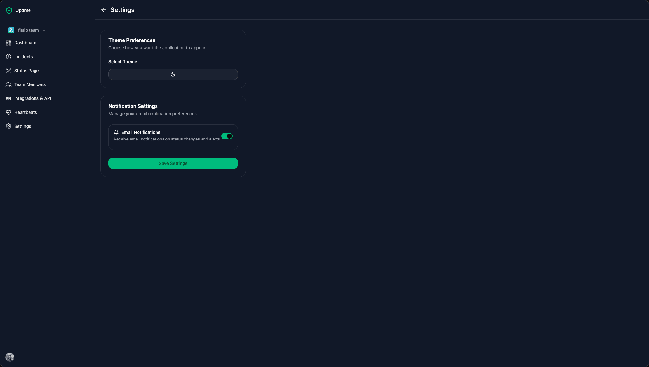Click the Uptime shield logo icon
The width and height of the screenshot is (649, 367).
click(9, 10)
